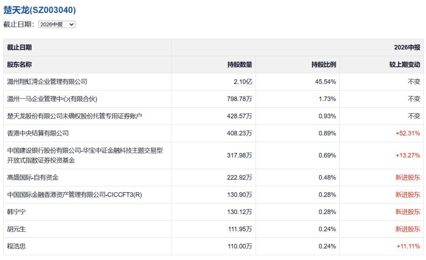Click the 楚天龙(SZ003040) stock title
The height and width of the screenshot is (260, 426).
(40, 10)
